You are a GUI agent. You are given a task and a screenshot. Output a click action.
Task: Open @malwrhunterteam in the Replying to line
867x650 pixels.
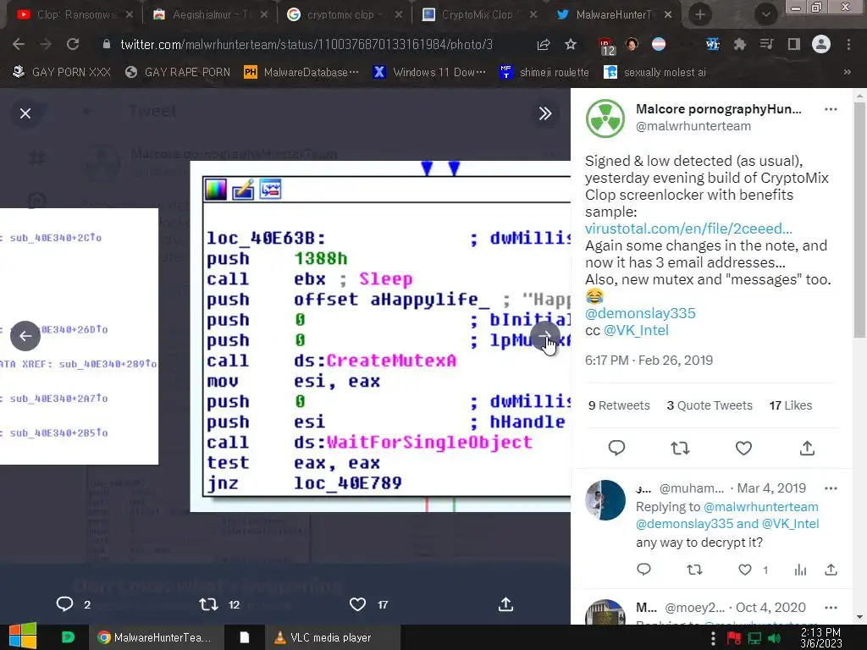click(760, 507)
